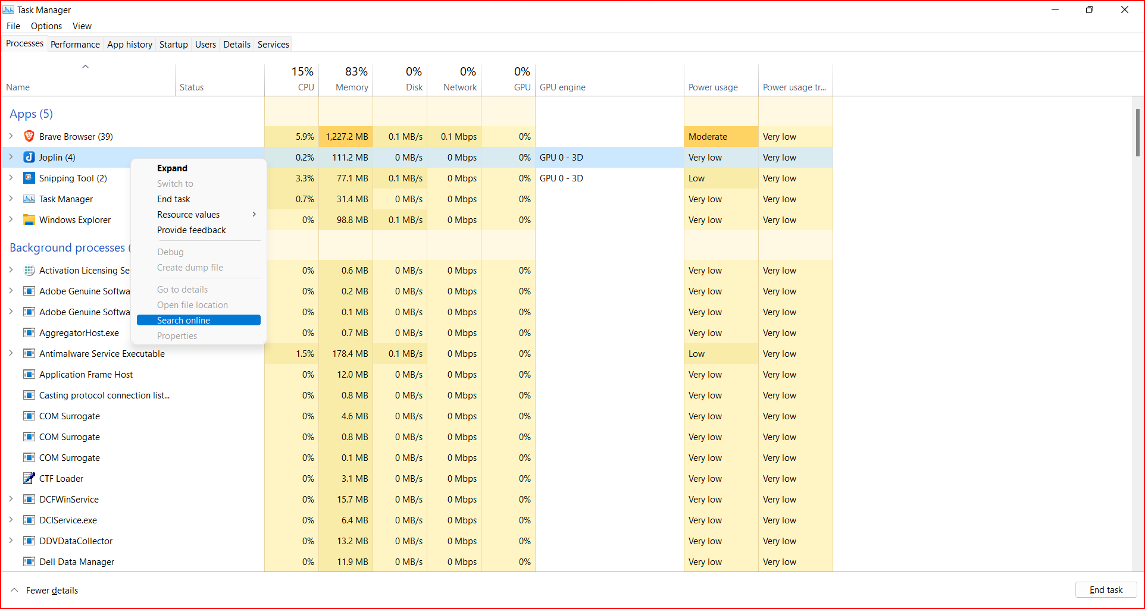Click the CTF Loader pen icon
Screen dimensions: 1145x609
coord(29,478)
